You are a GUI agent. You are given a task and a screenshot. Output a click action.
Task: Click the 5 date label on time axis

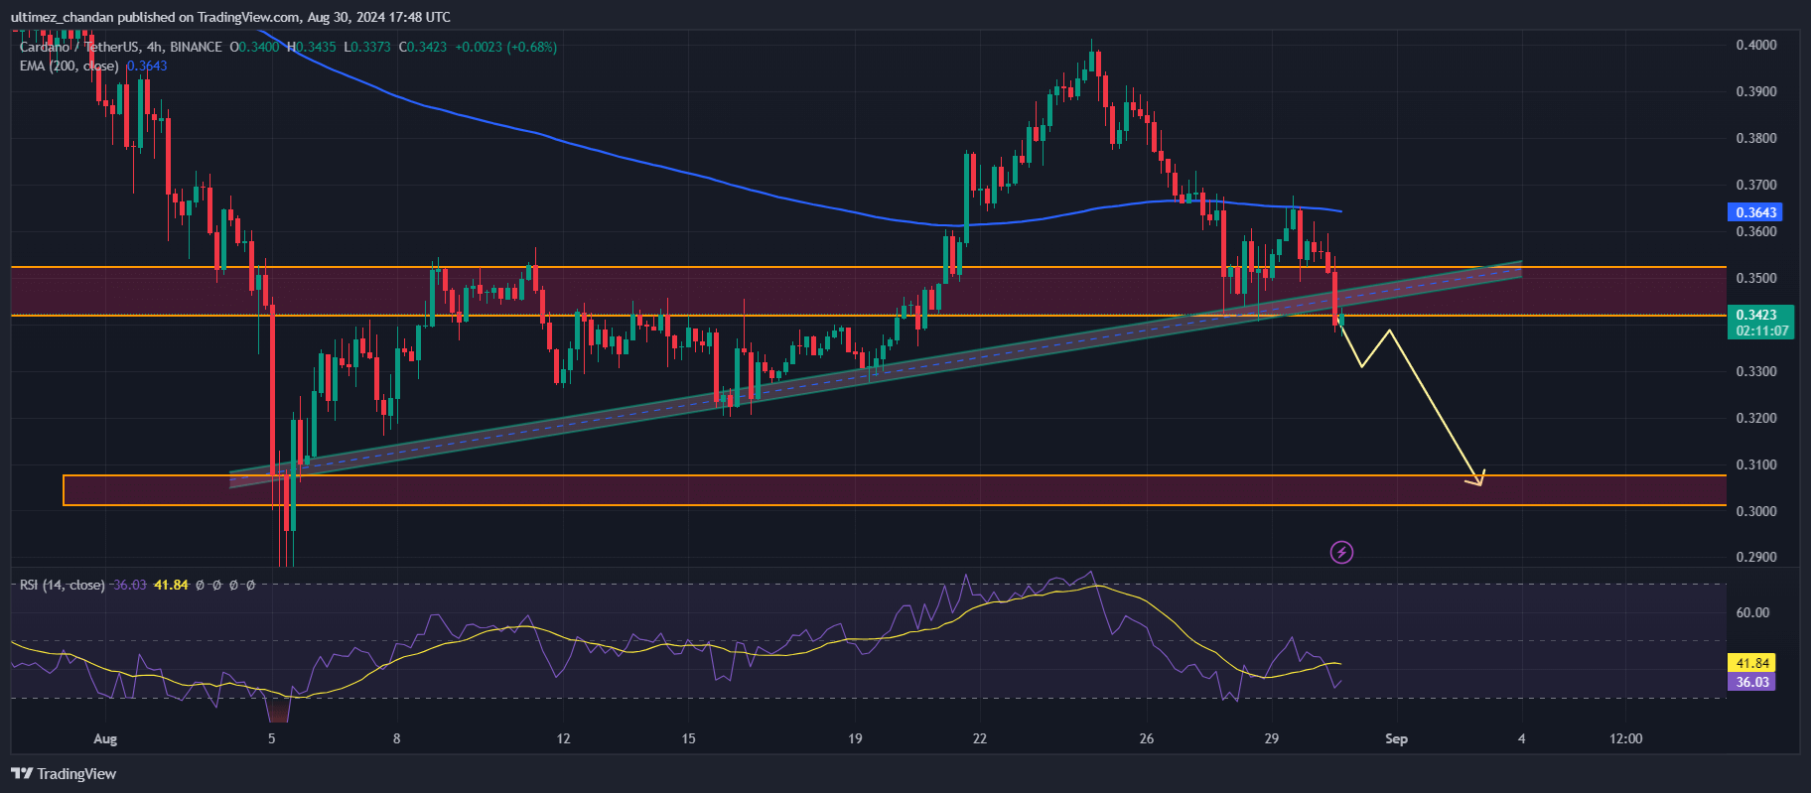tap(271, 738)
